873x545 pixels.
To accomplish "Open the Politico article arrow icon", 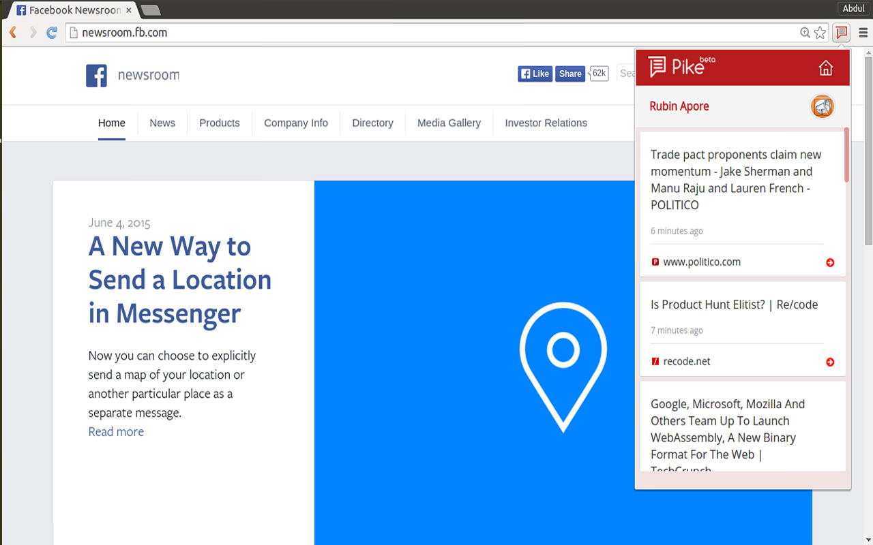I will pos(830,262).
